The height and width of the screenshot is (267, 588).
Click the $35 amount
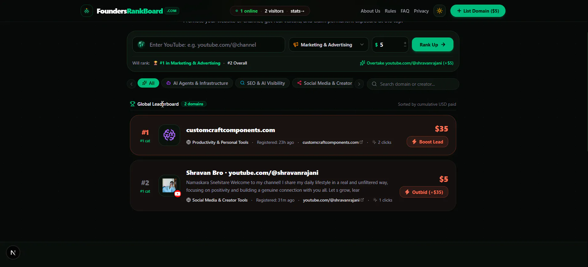[x=441, y=129]
